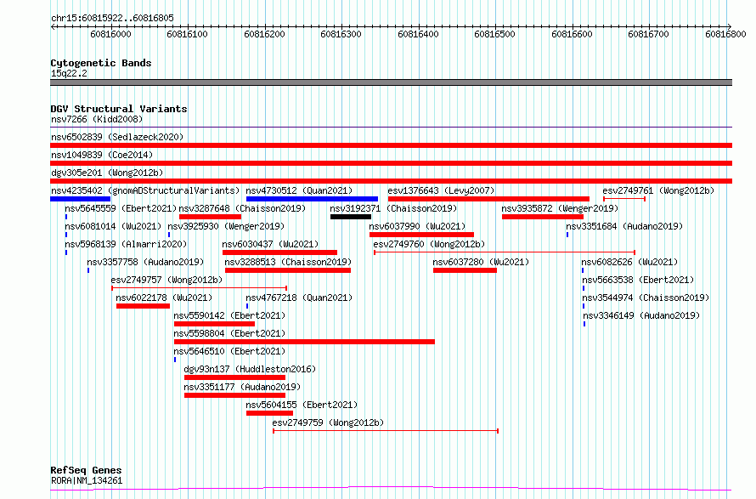
Task: Select the RefSeq Genes track heading
Action: [x=87, y=470]
